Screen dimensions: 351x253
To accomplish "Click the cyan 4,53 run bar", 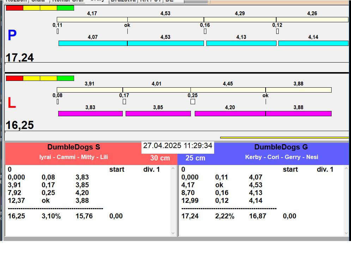I will point(165,43).
